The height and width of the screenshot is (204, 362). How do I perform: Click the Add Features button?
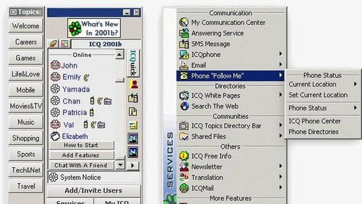pos(81,155)
